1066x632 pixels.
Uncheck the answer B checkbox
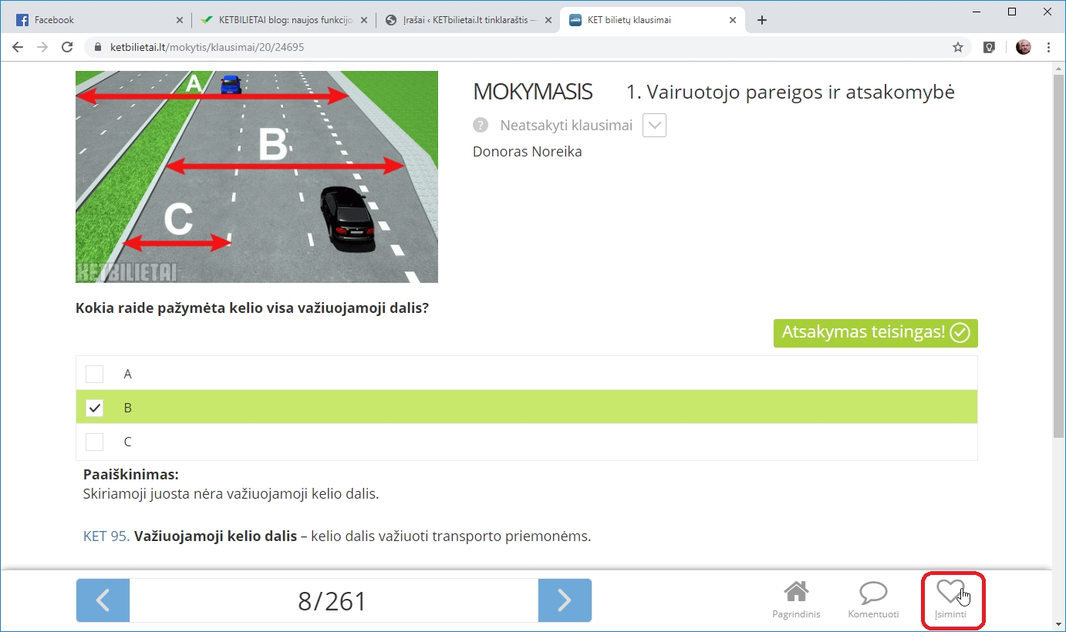point(94,408)
